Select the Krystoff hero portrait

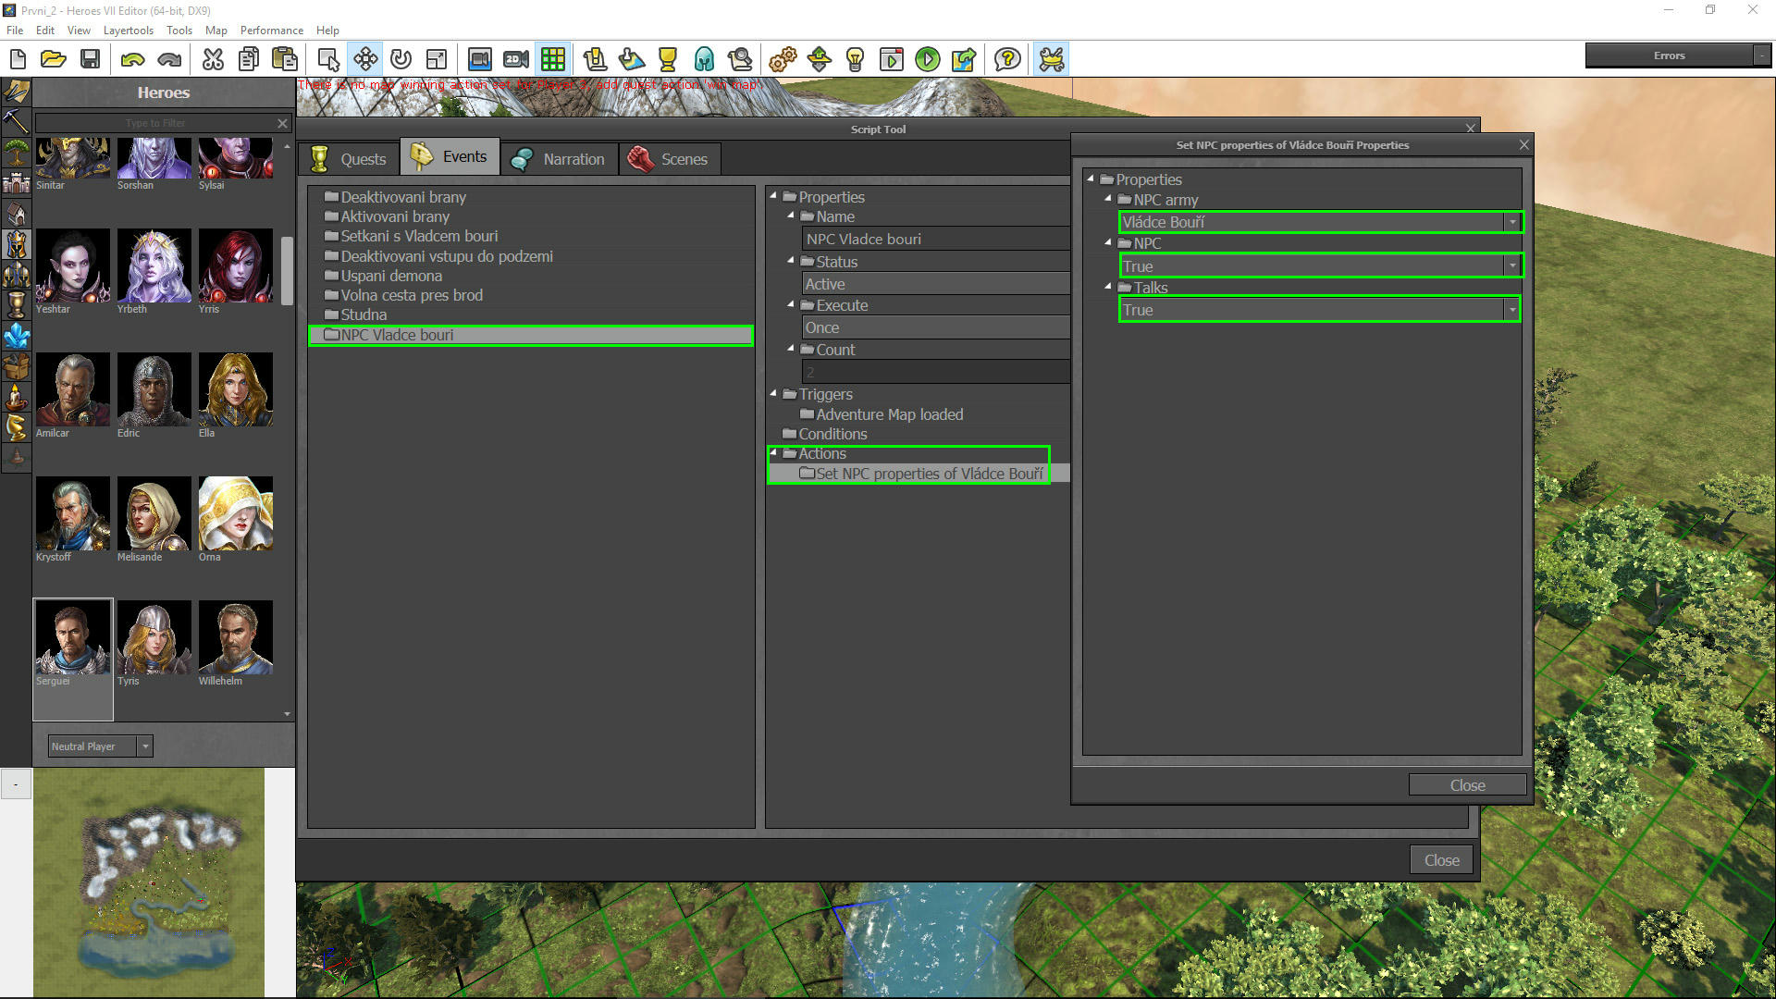73,513
